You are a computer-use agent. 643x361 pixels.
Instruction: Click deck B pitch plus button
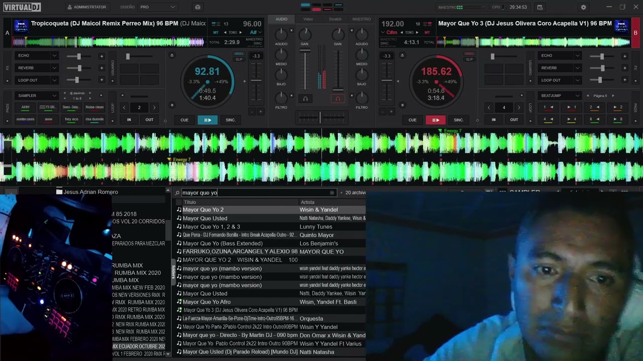click(391, 111)
